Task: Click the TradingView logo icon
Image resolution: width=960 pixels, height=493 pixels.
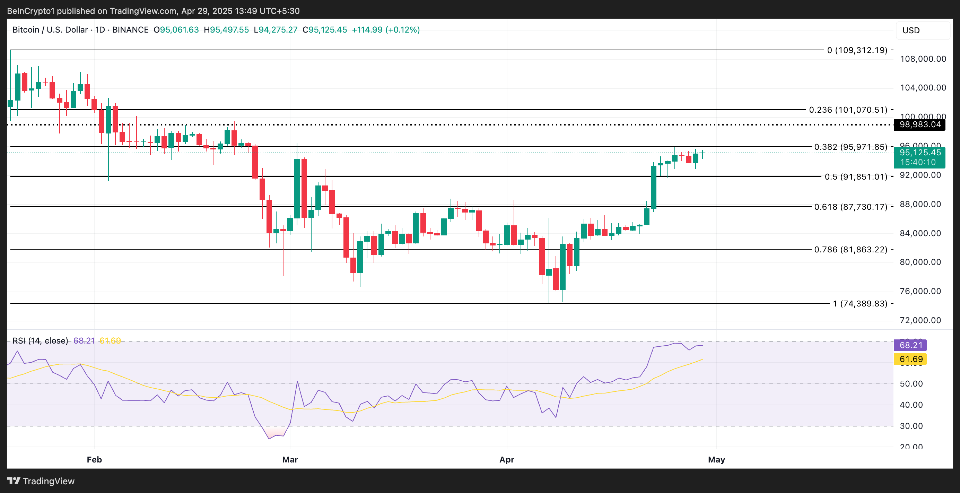Action: point(14,480)
